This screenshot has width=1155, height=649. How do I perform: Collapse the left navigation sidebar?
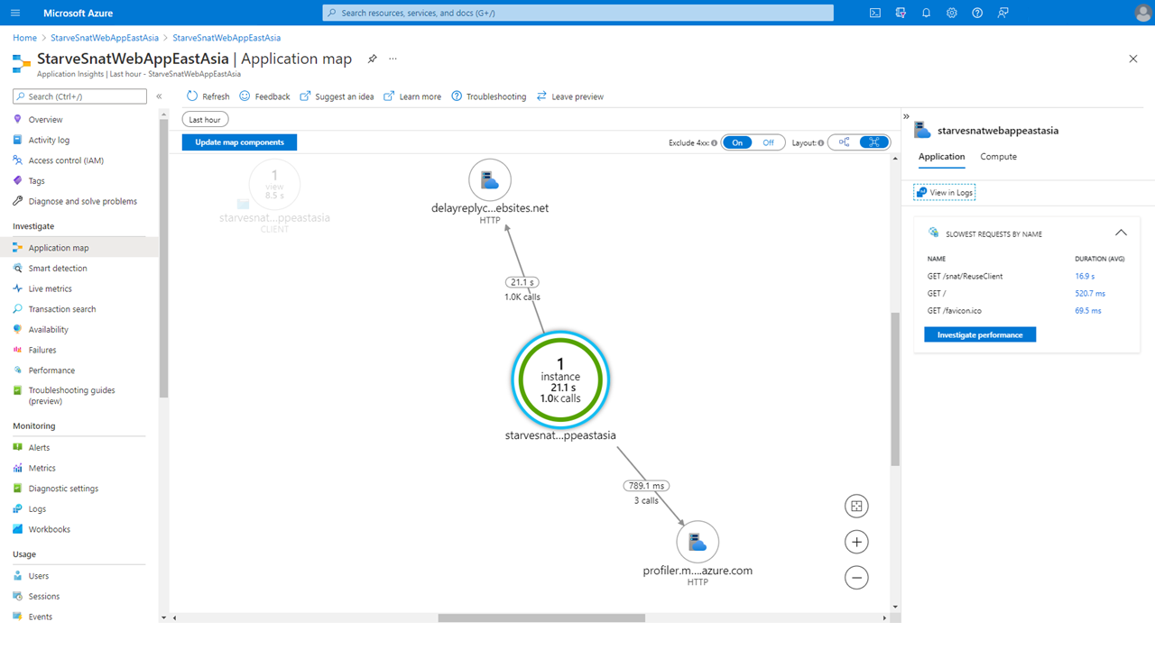[159, 96]
